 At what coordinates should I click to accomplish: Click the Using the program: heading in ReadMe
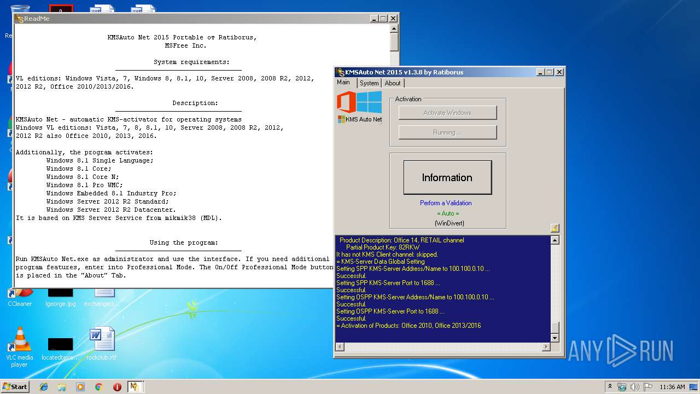tap(184, 242)
